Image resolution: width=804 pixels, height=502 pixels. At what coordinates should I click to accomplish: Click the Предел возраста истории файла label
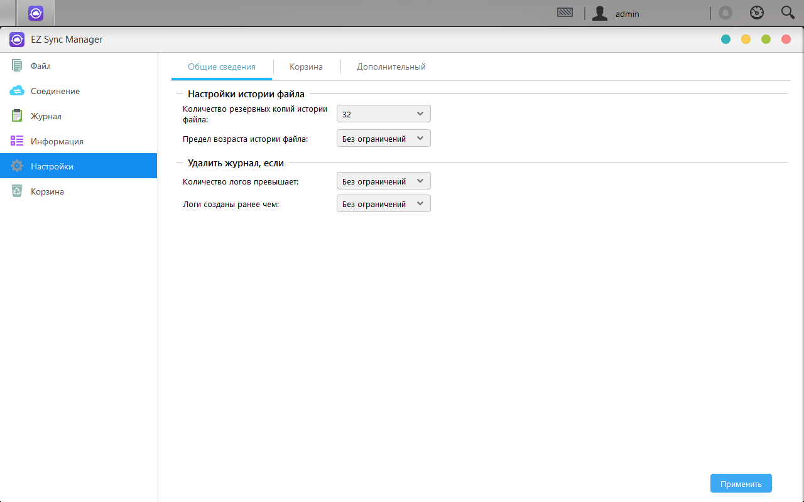(246, 139)
